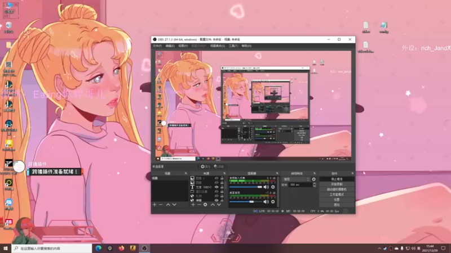Viewport: 451px width, 253px height.
Task: Click the audio mixer scrollbar
Action: (278, 191)
